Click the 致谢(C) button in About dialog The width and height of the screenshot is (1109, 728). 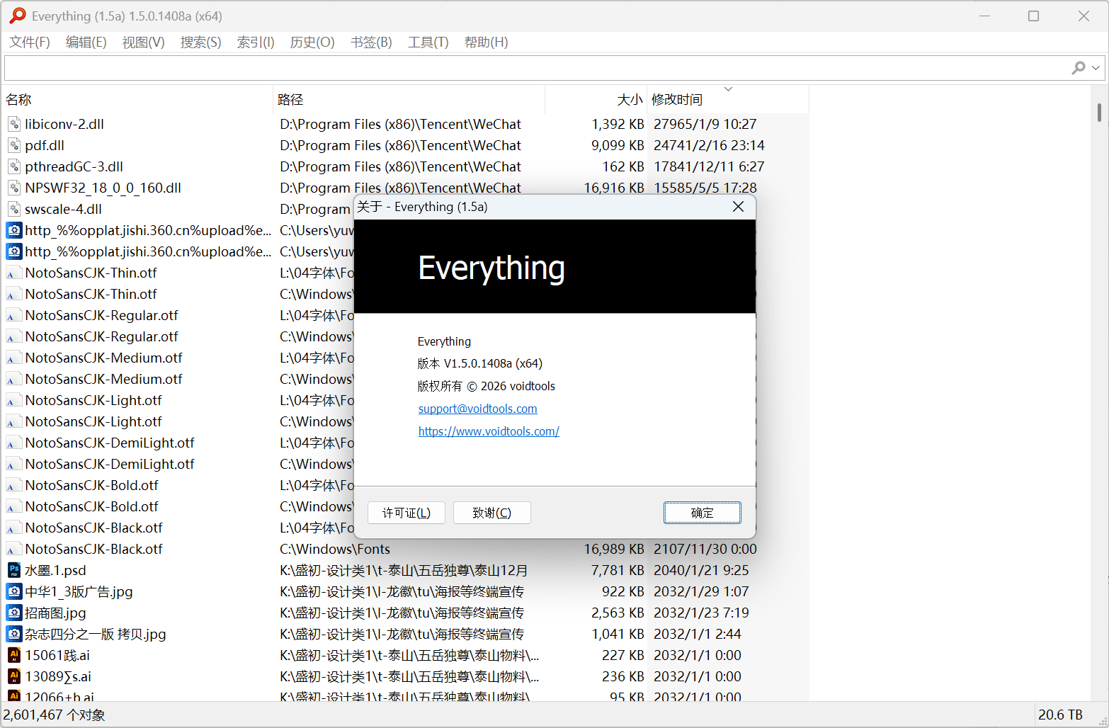tap(492, 513)
